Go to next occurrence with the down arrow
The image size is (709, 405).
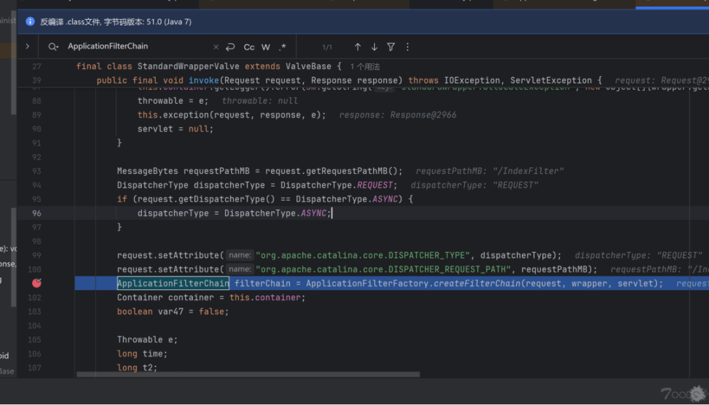374,47
